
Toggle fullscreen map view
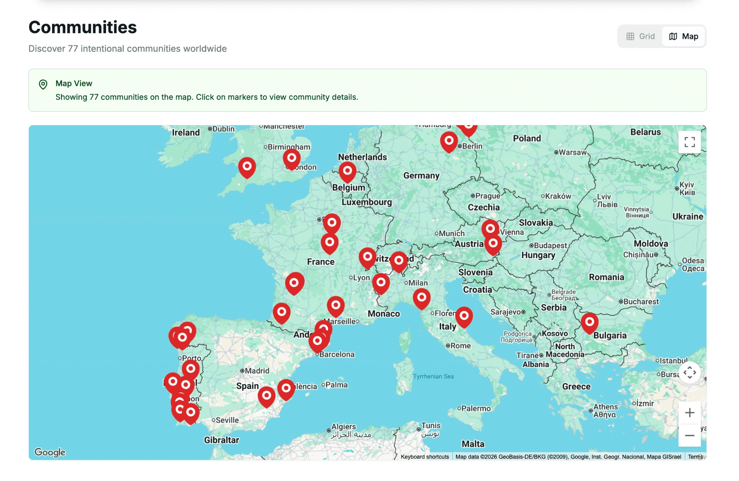pos(689,142)
